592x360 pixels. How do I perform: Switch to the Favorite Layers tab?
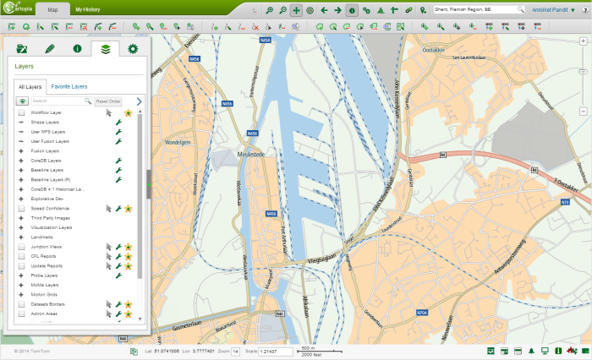point(69,86)
